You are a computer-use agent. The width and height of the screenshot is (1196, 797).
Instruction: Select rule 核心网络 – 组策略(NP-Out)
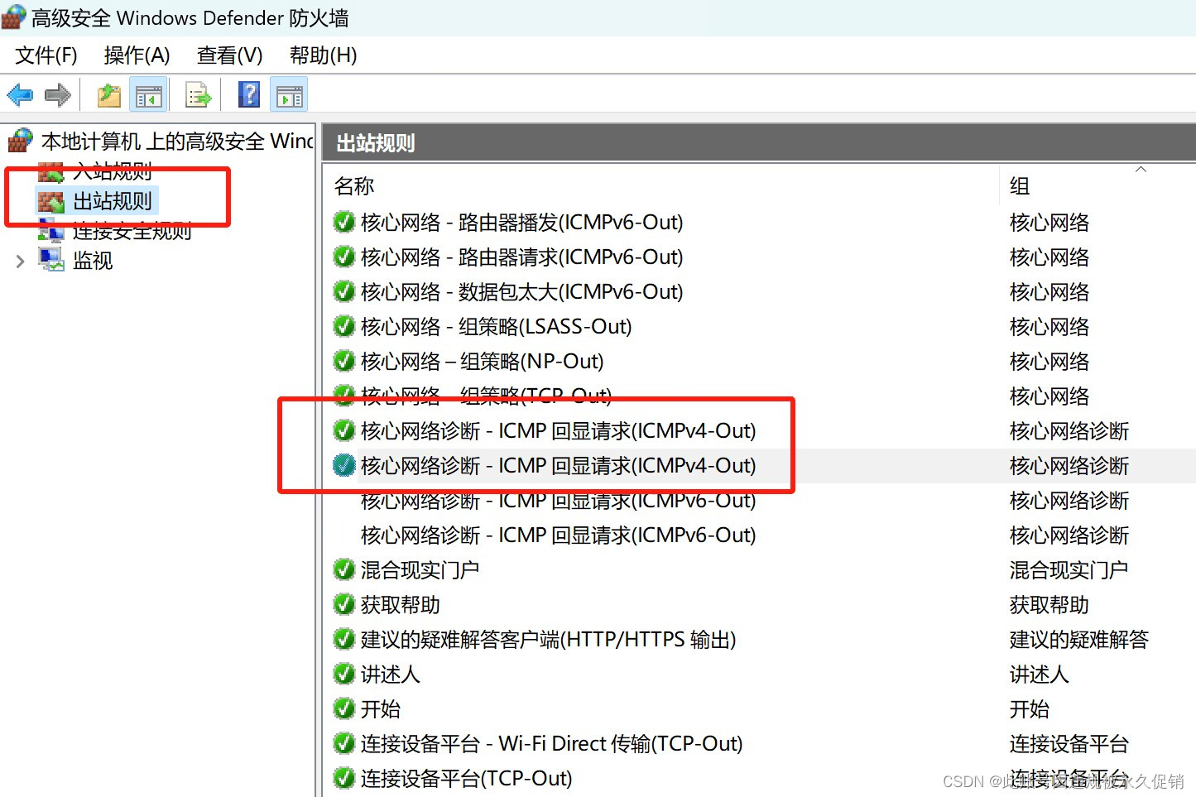tap(482, 361)
